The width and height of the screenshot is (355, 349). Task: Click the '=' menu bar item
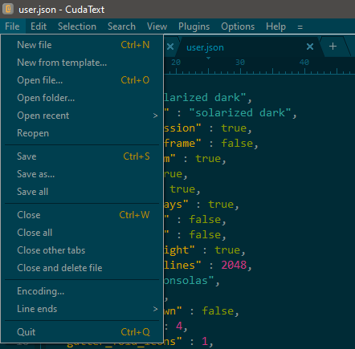coord(300,26)
